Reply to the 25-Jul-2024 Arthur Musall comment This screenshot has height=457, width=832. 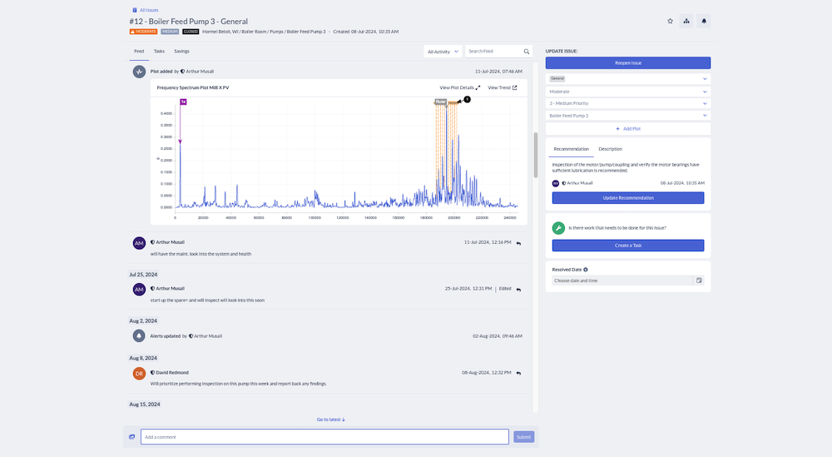point(518,289)
